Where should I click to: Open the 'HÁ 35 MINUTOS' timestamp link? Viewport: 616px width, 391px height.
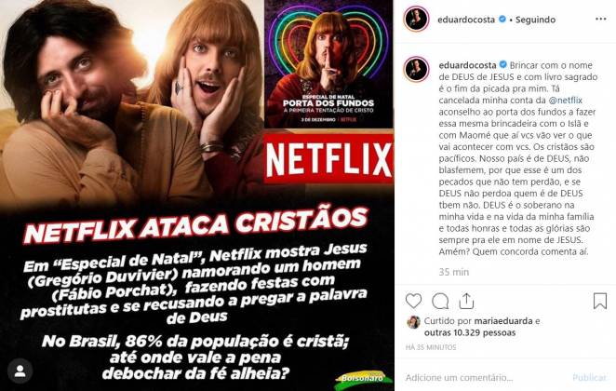click(x=431, y=347)
